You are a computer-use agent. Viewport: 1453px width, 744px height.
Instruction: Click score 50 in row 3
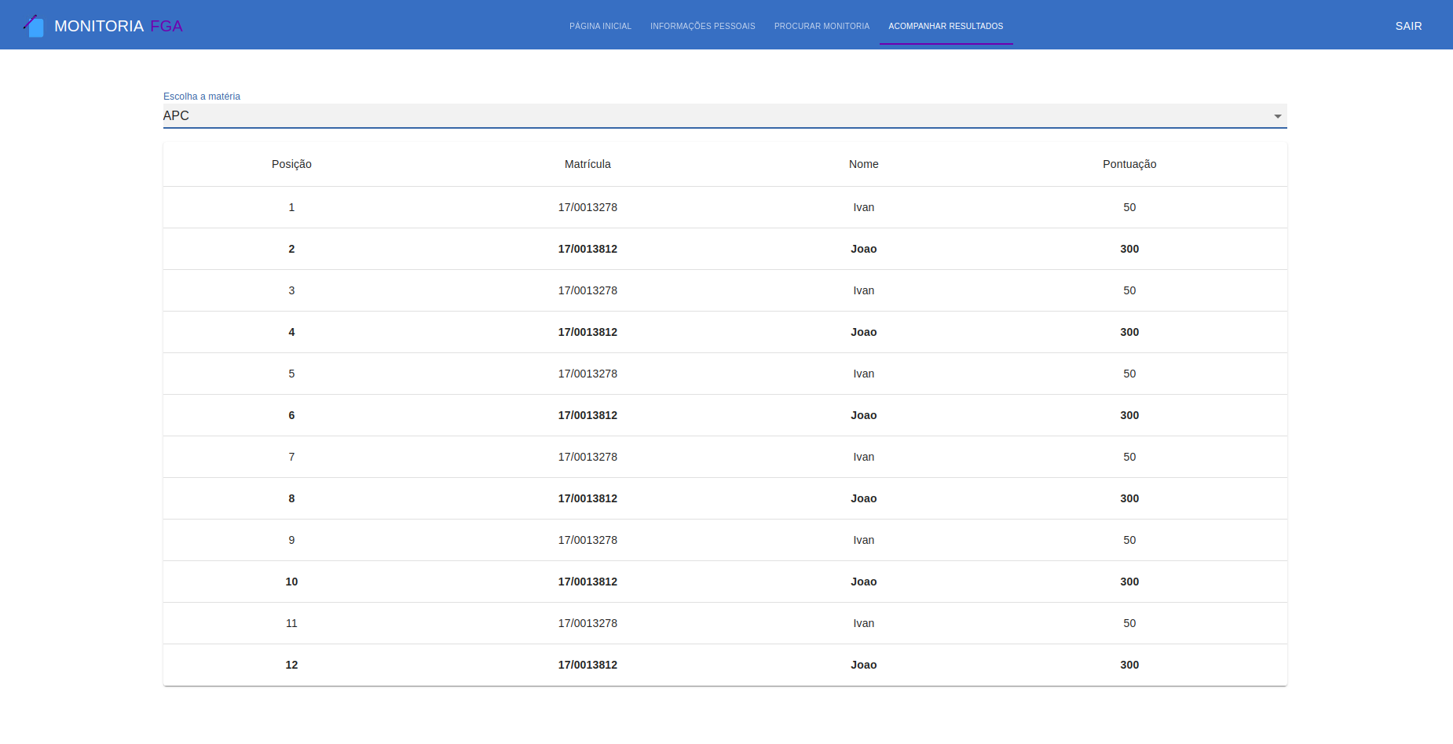(x=1129, y=290)
